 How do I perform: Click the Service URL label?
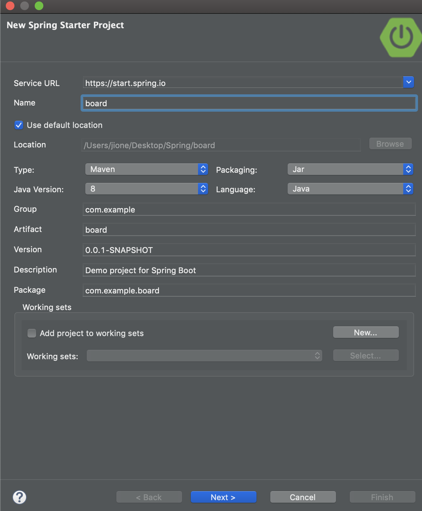[x=36, y=83]
